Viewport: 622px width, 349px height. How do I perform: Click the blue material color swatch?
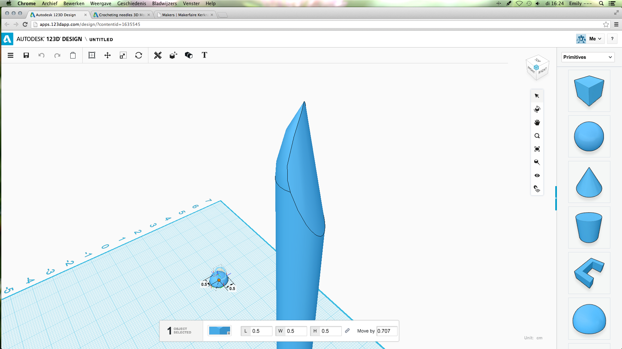pyautogui.click(x=219, y=331)
